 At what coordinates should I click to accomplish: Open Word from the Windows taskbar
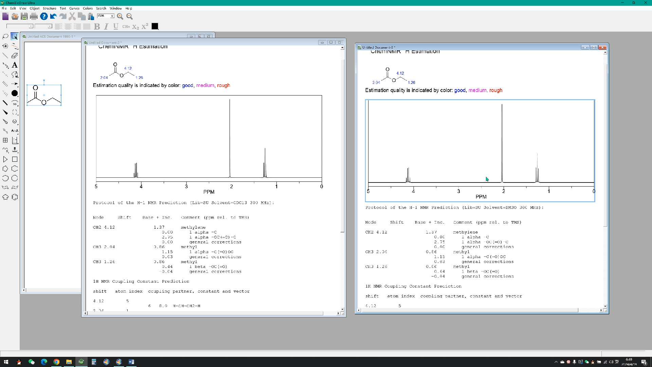131,362
